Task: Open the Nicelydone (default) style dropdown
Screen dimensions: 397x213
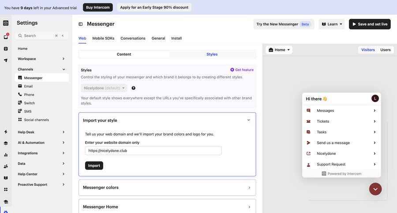Action: coord(104,88)
